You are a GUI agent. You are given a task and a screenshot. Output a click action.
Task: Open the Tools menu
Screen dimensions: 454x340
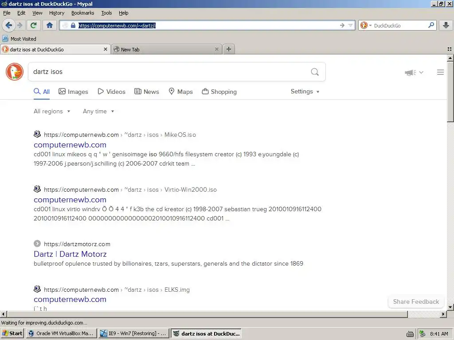106,13
